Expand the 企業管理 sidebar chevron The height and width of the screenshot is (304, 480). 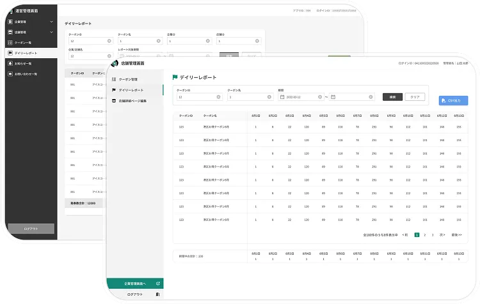pyautogui.click(x=51, y=22)
